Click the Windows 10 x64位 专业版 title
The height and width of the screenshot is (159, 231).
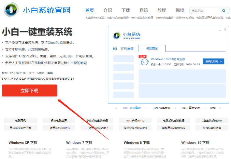pos(168,59)
